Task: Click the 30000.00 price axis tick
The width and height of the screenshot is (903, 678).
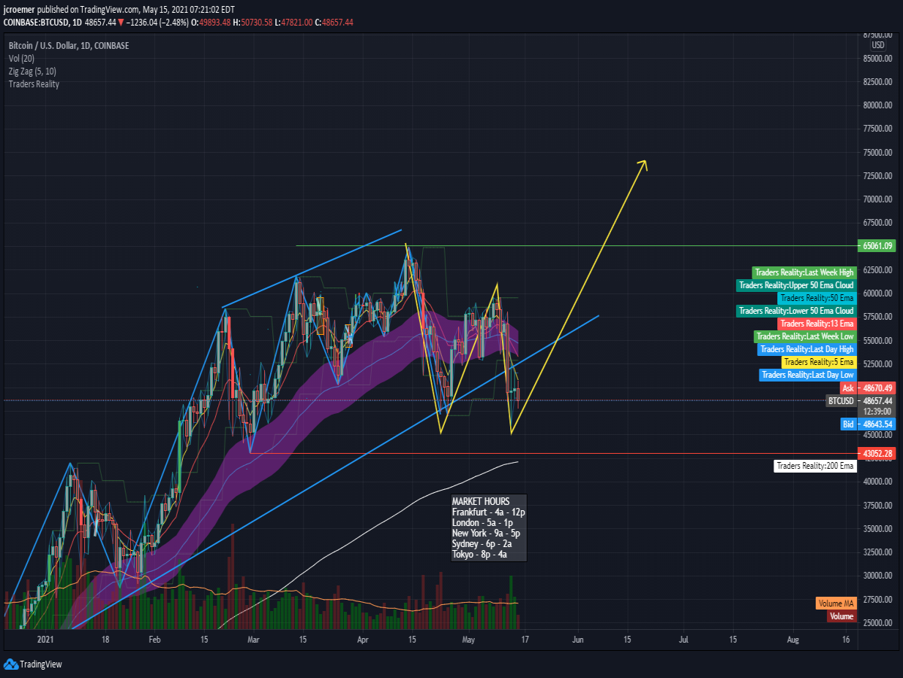Action: coord(877,576)
